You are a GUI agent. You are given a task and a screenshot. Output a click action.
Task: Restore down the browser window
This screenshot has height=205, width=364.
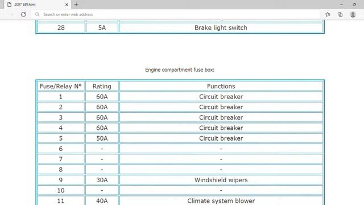coord(354,5)
